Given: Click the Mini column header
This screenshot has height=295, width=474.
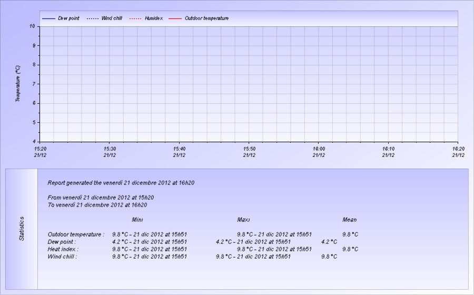Looking at the screenshot, I should pyautogui.click(x=137, y=220).
